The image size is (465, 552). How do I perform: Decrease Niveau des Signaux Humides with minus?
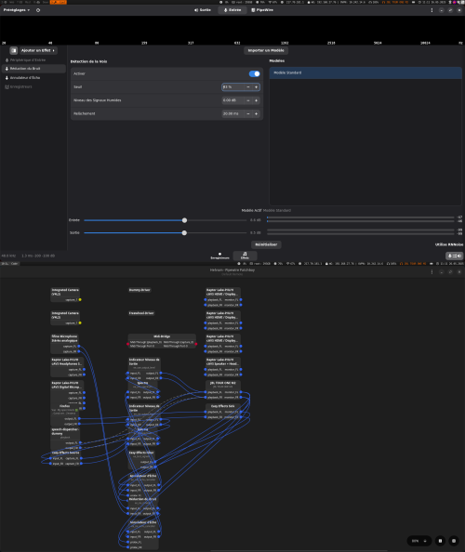[248, 100]
